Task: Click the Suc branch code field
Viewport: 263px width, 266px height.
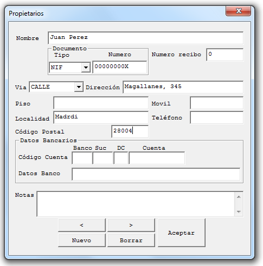Action: 102,158
